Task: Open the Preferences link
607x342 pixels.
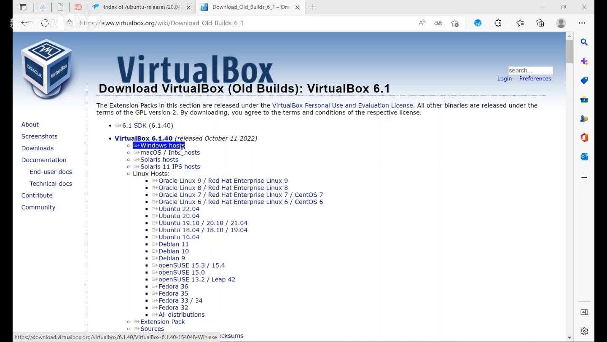Action: [535, 79]
